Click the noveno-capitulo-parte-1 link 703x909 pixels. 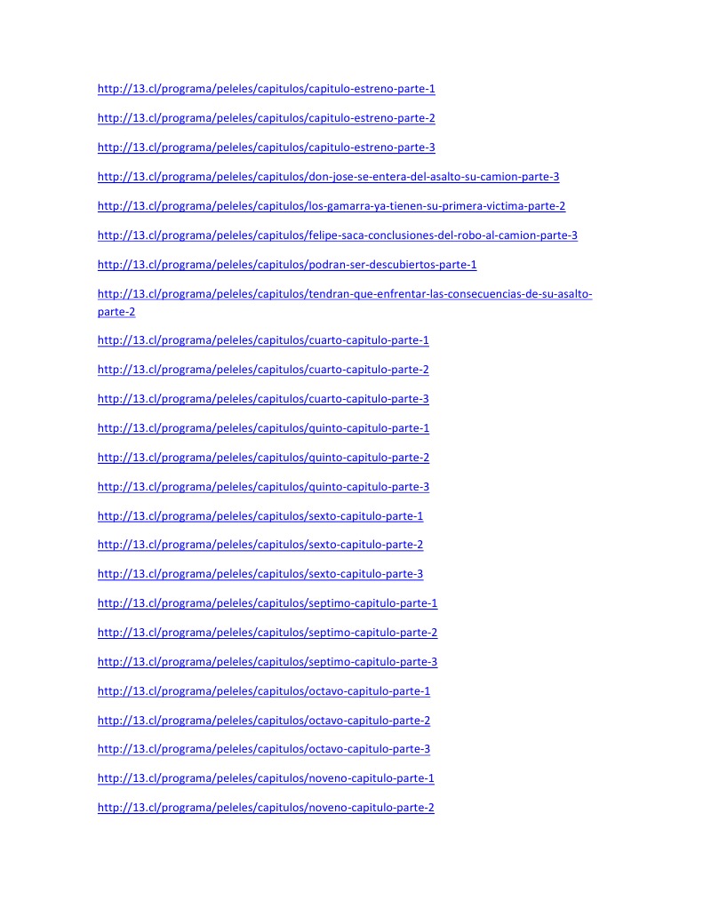coord(266,778)
